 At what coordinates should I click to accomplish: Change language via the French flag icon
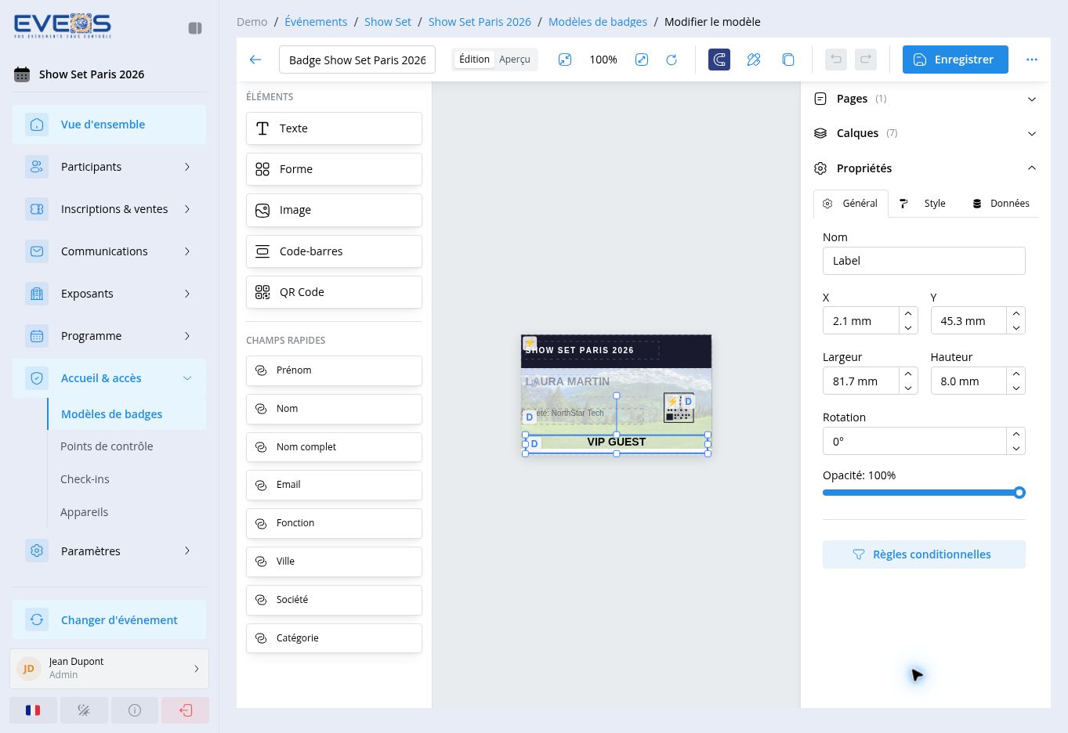tap(33, 710)
